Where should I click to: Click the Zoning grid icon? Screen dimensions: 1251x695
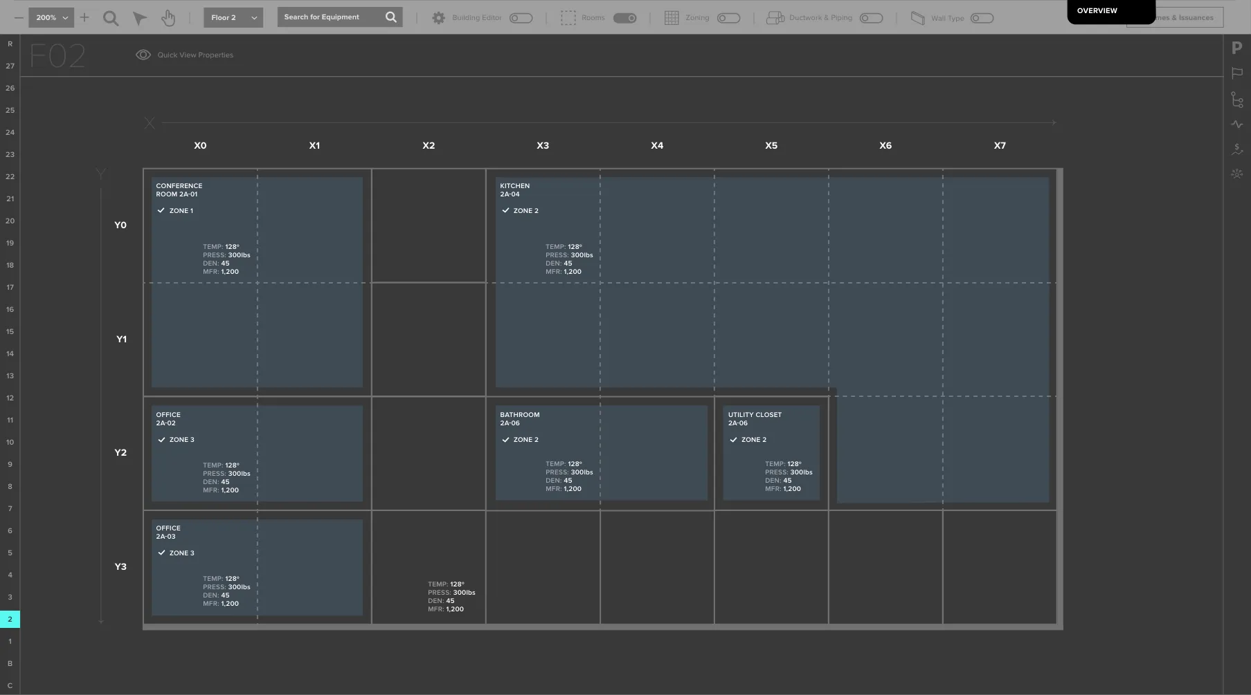pos(672,18)
